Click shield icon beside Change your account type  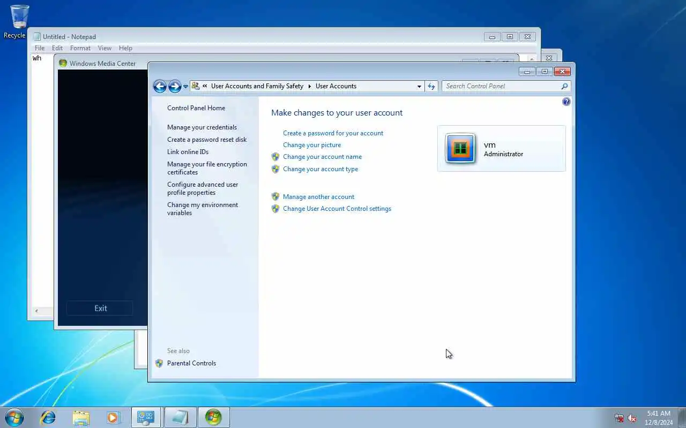pos(275,169)
